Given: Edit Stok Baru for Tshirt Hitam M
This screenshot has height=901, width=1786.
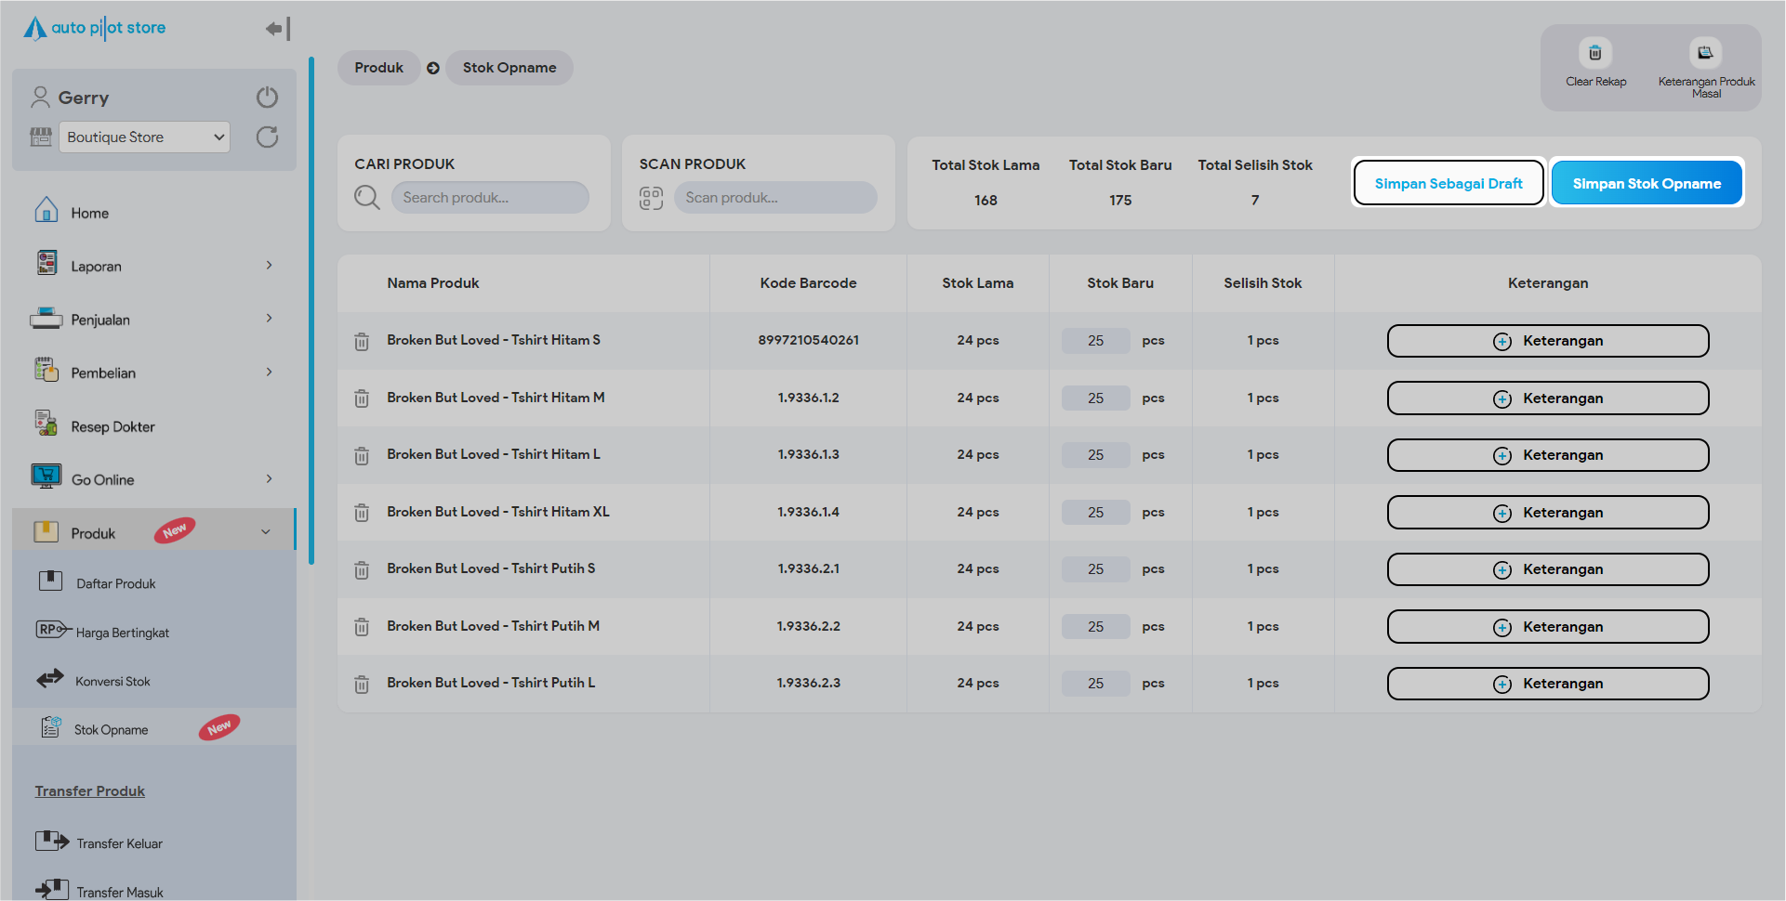Looking at the screenshot, I should [1095, 398].
